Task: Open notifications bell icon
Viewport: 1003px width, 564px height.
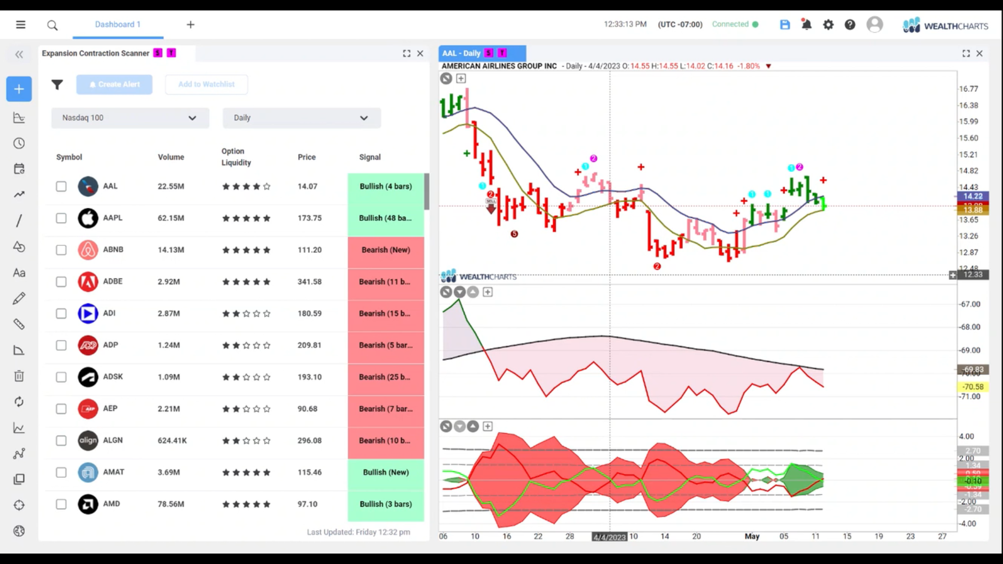Action: [807, 25]
